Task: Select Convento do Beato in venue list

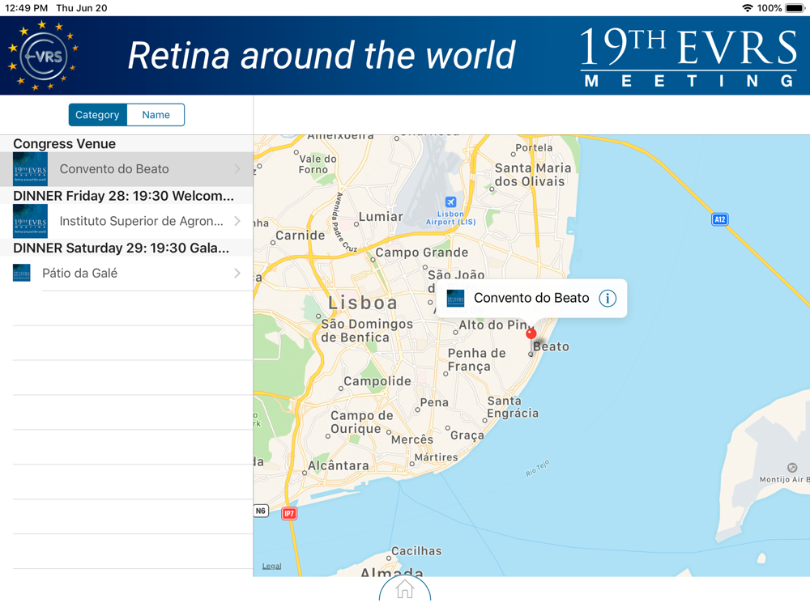Action: pos(126,169)
